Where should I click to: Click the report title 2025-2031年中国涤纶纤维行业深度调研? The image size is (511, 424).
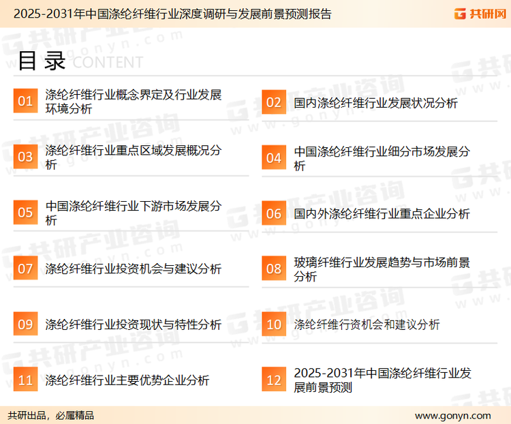pos(172,14)
